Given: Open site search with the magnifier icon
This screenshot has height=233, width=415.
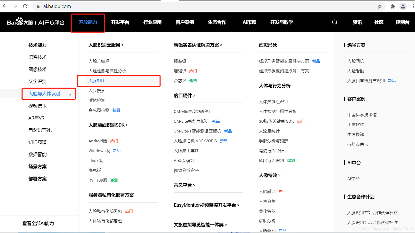Looking at the screenshot, I should point(335,22).
